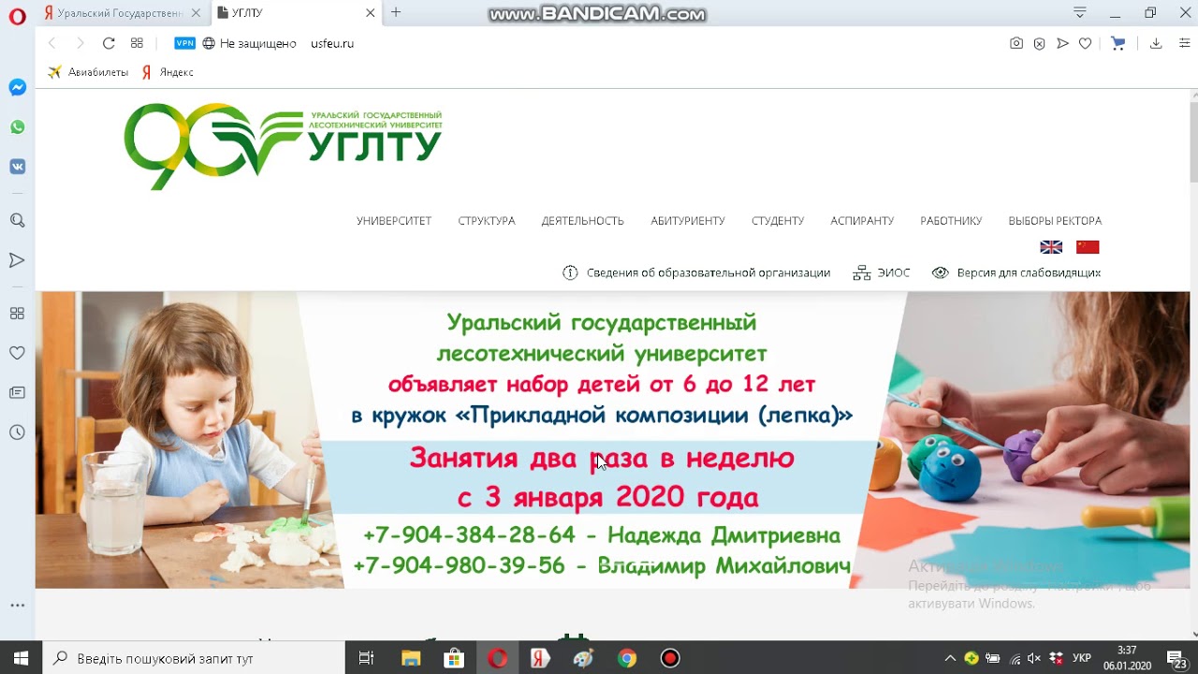Switch to Уральский Государственный tab
Image resolution: width=1198 pixels, height=674 pixels.
124,13
